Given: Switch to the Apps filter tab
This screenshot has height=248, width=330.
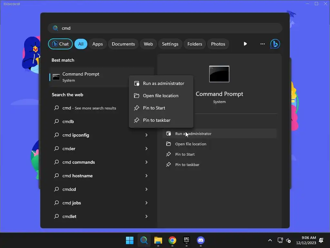Looking at the screenshot, I should [x=98, y=44].
